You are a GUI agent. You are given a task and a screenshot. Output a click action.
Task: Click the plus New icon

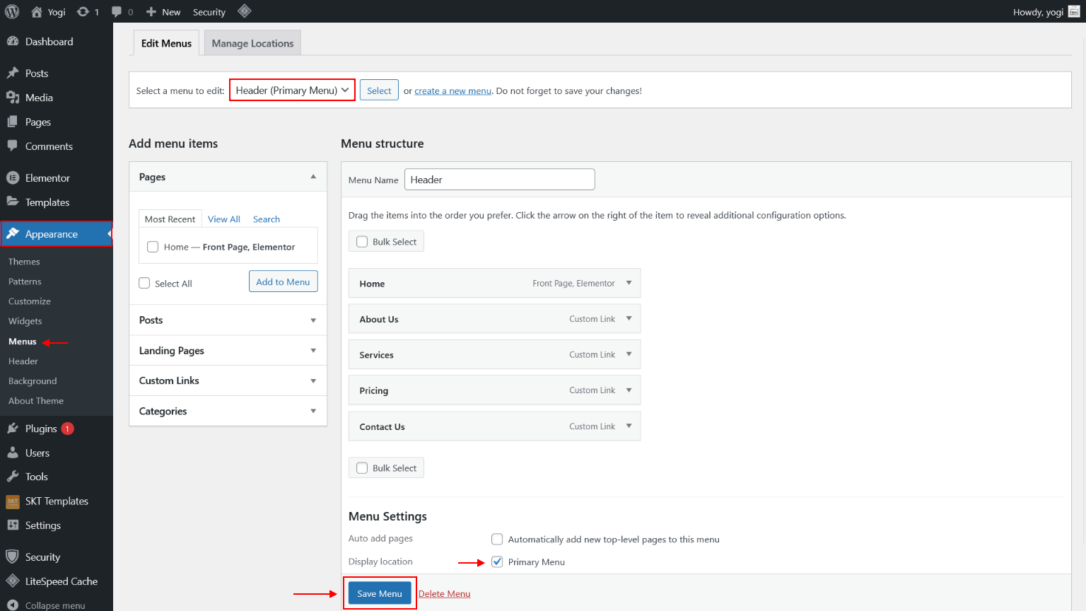[151, 12]
